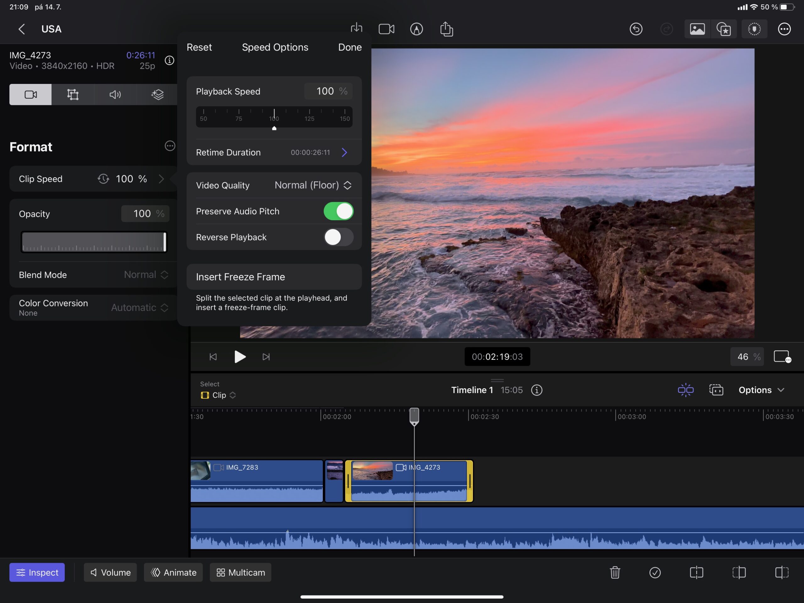Disable Preserve Audio Pitch switch

pos(338,211)
